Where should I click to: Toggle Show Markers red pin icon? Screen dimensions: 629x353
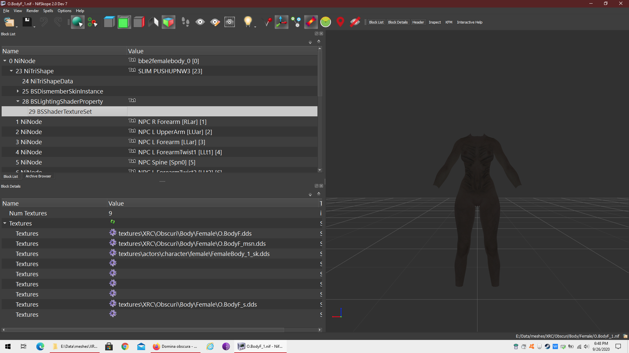pyautogui.click(x=340, y=22)
